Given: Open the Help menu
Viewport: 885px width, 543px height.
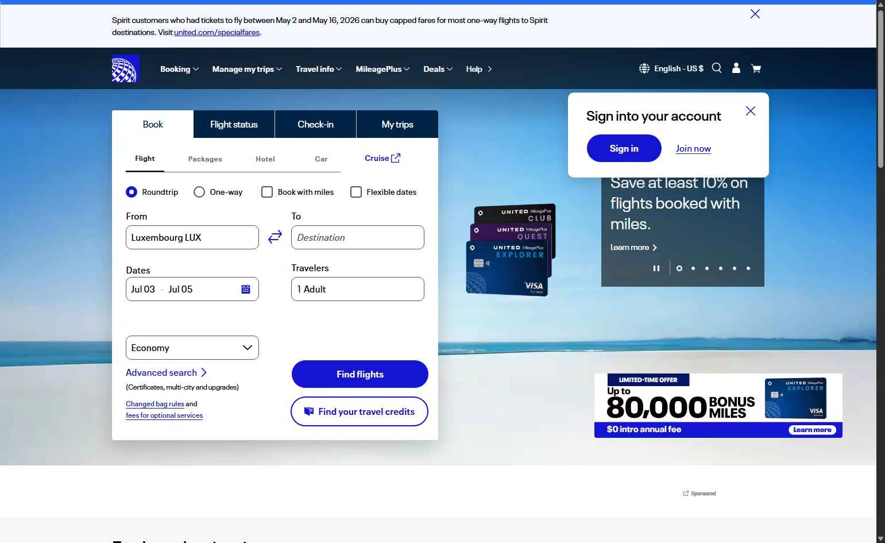Looking at the screenshot, I should point(479,69).
